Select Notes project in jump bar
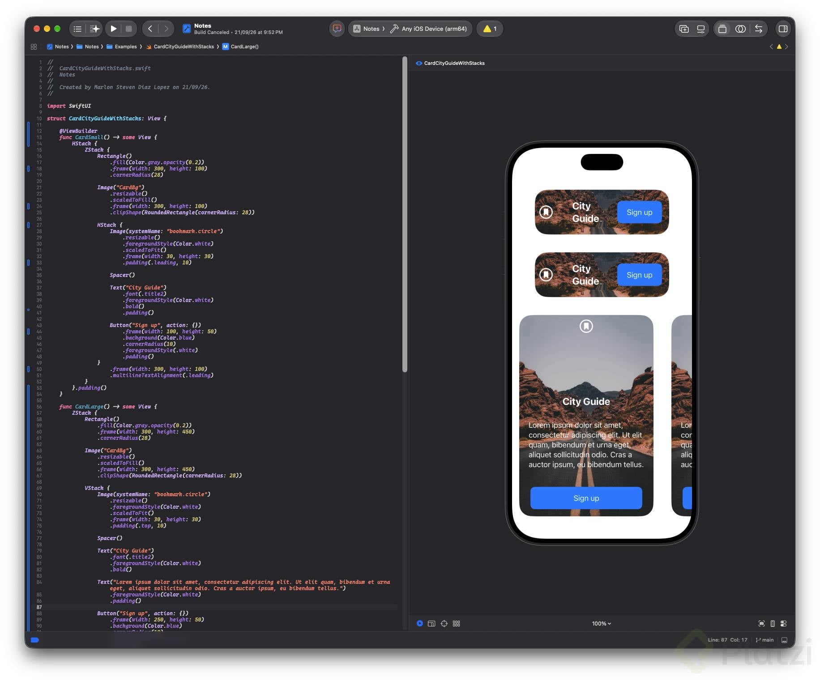Image resolution: width=820 pixels, height=681 pixels. click(58, 47)
